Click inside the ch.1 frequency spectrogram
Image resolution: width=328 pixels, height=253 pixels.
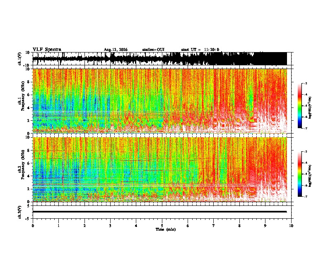[163, 101]
